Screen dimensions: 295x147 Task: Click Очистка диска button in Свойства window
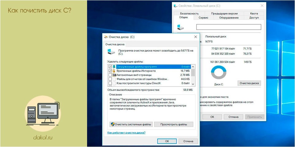click(x=249, y=83)
